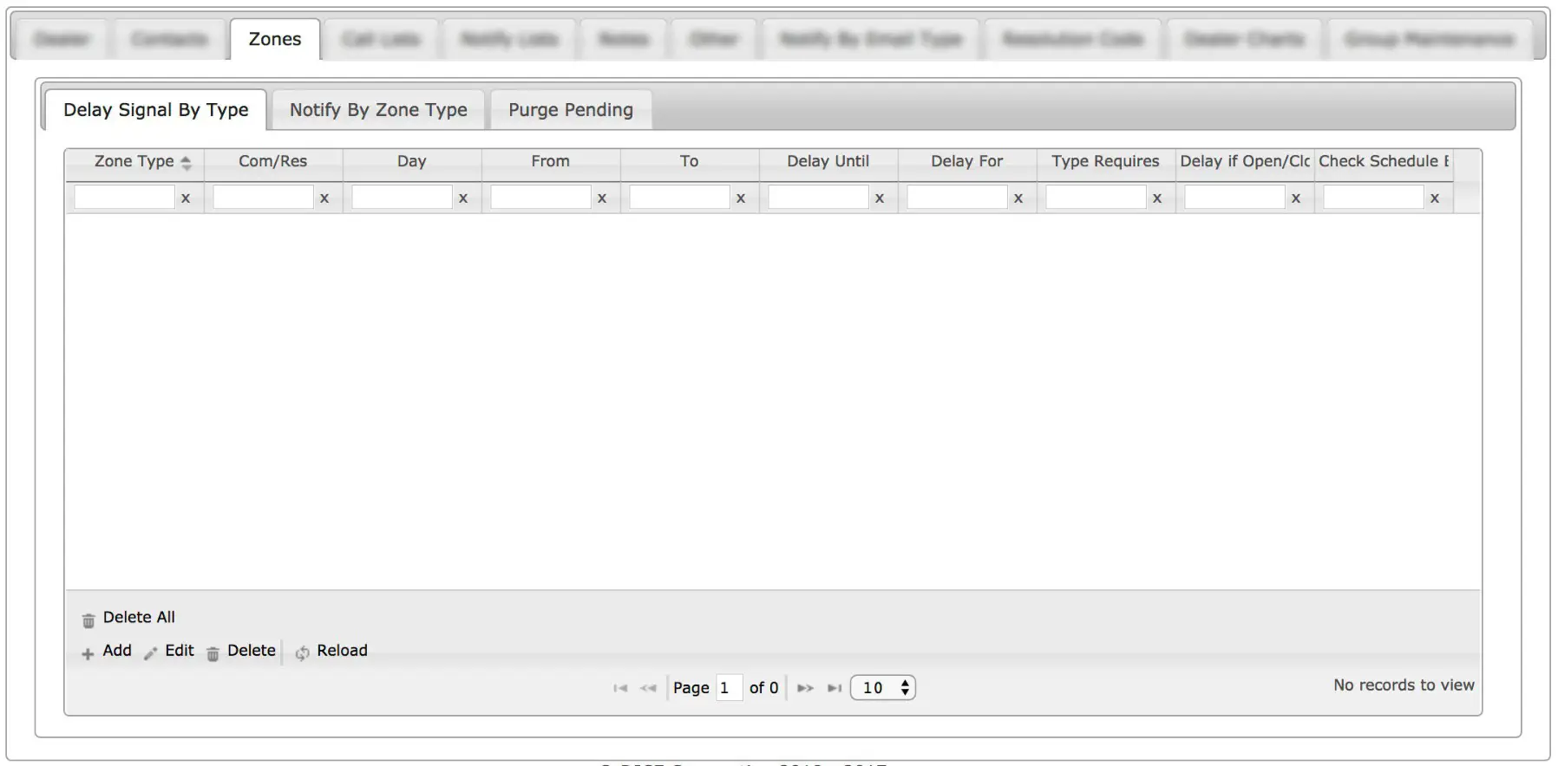
Task: Click the Reload button label
Action: [x=342, y=651]
